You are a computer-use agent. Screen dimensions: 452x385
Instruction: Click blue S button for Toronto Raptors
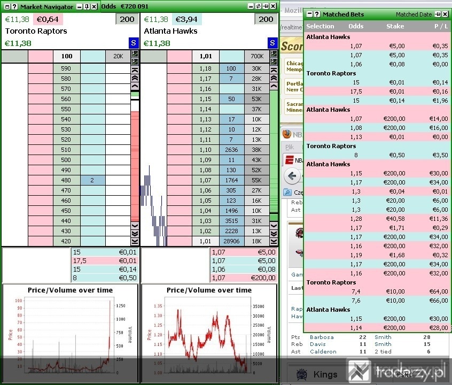(134, 43)
